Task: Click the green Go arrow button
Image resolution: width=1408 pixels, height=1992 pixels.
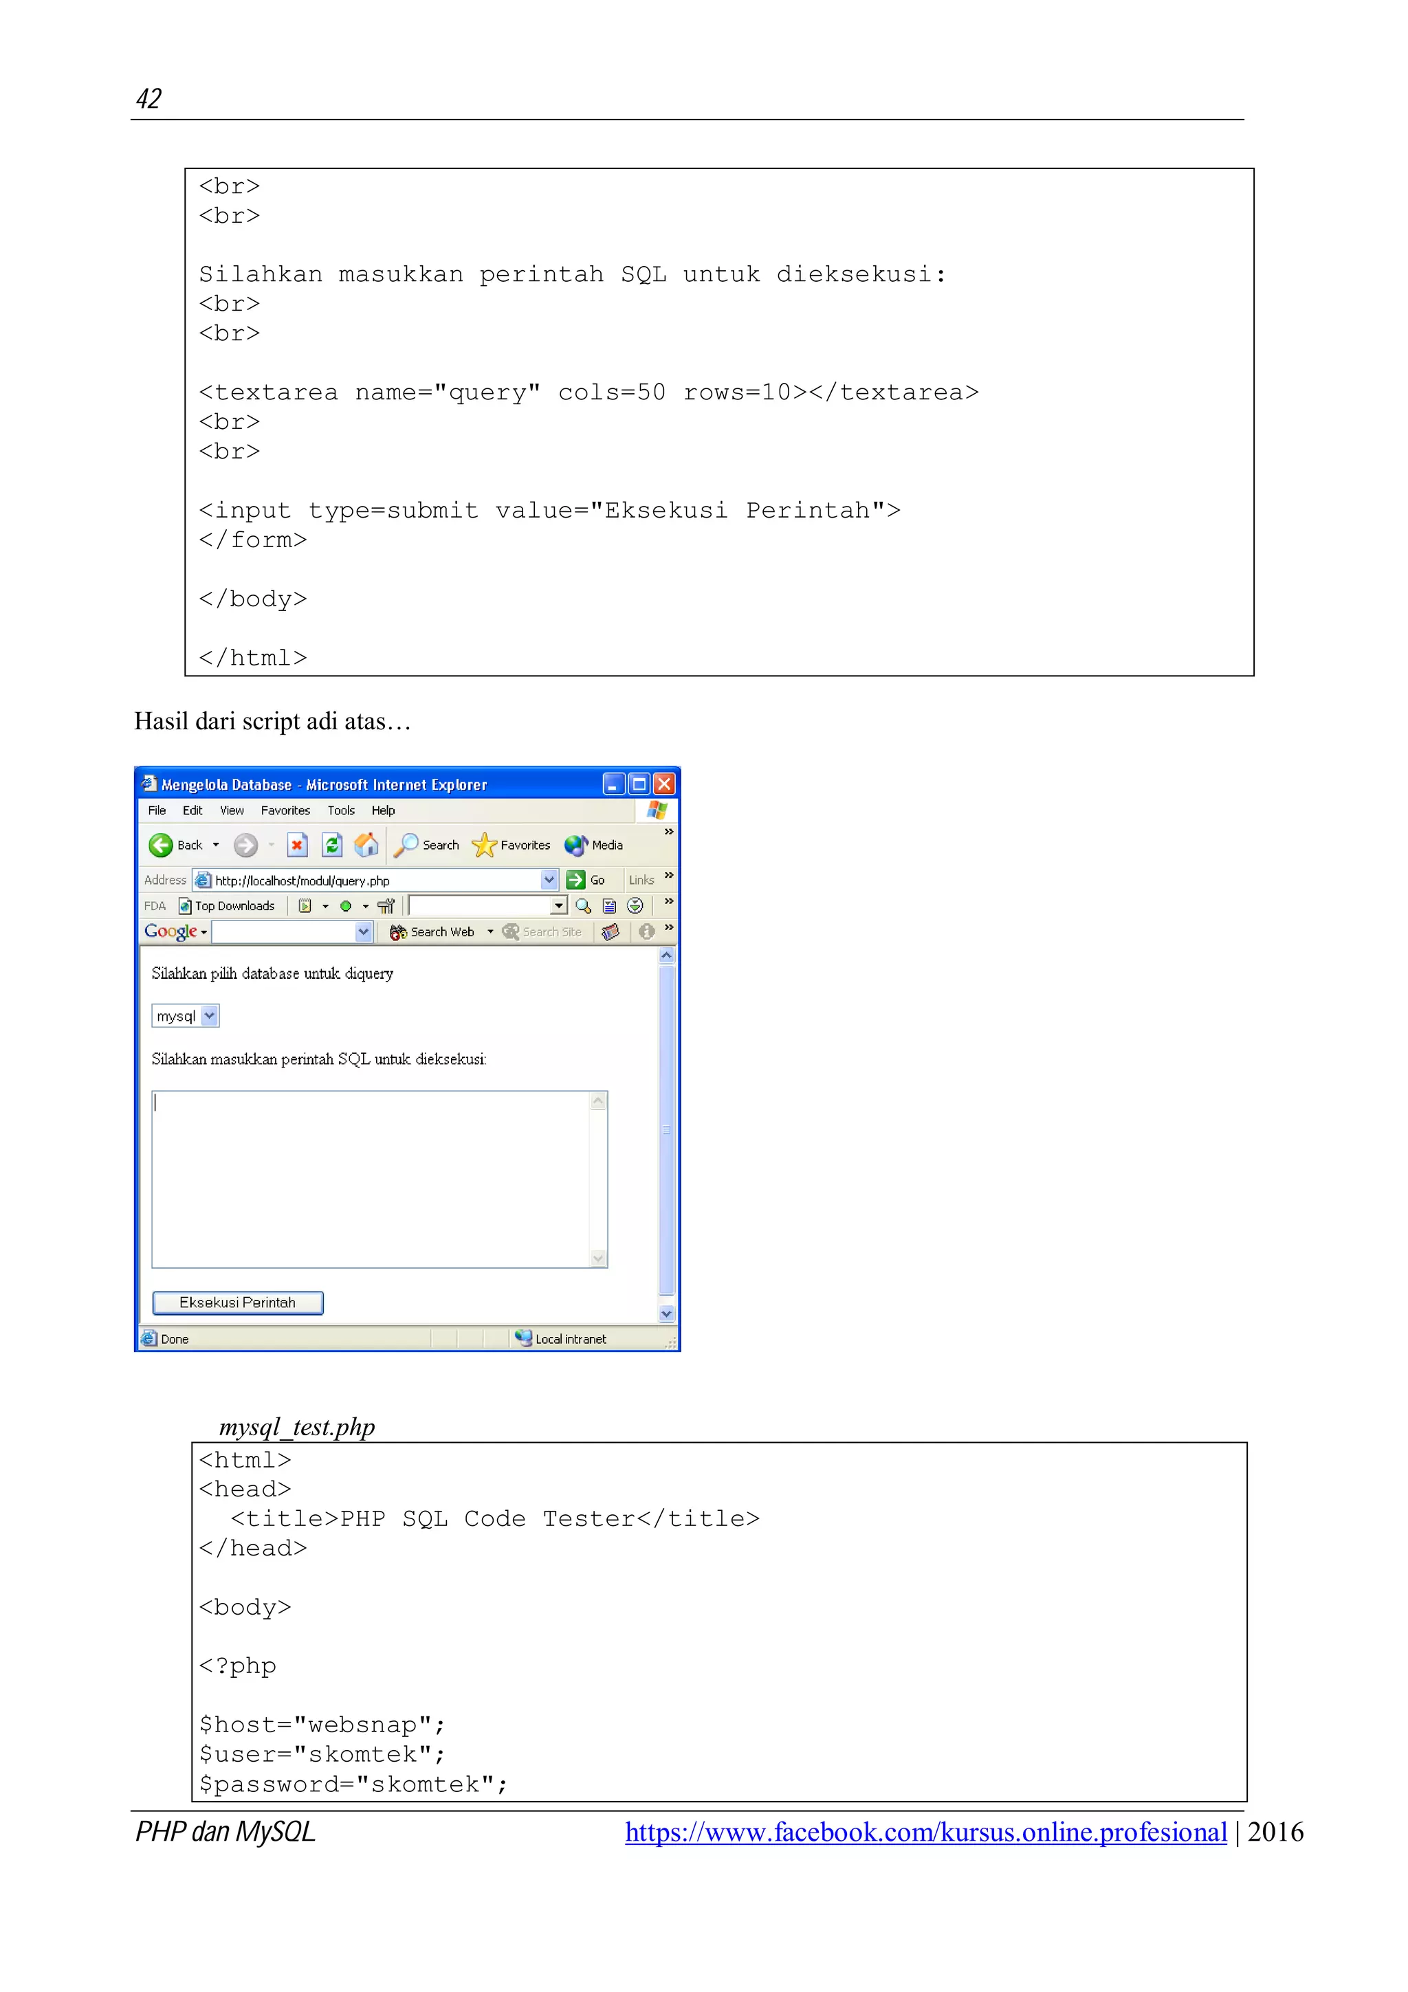Action: [575, 880]
